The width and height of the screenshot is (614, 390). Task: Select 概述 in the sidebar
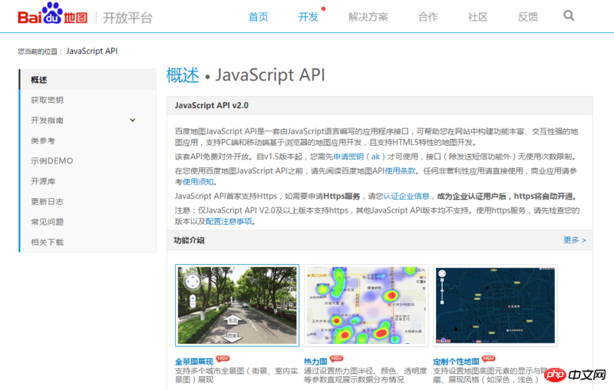(87, 80)
